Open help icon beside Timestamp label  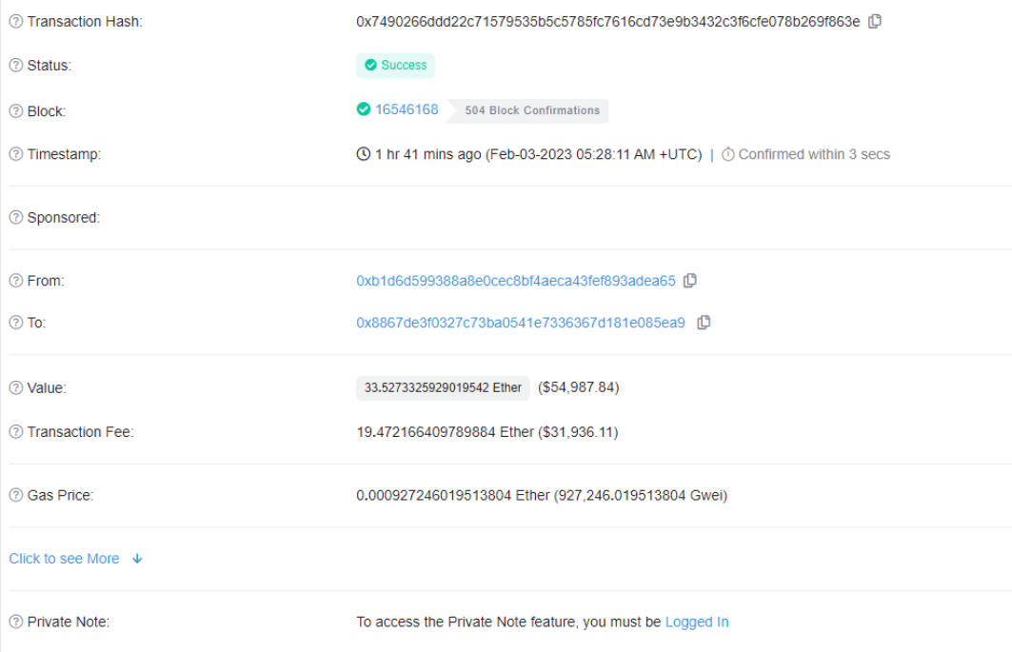coord(16,154)
